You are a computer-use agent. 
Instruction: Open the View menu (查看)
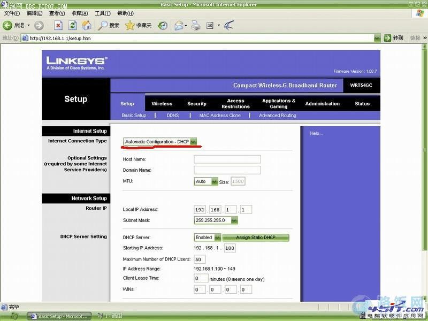57,13
